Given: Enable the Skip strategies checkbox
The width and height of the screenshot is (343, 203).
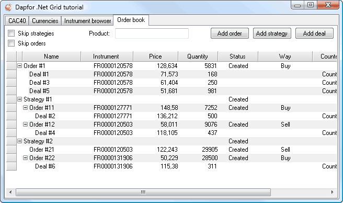Looking at the screenshot, I should click(11, 33).
